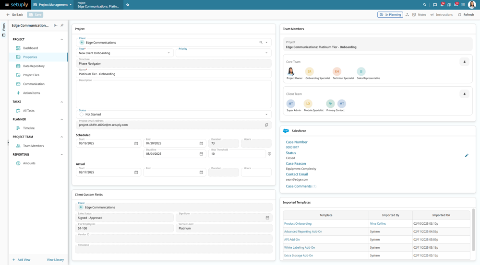This screenshot has height=265, width=480.
Task: Open calendar for Actual Start date
Action: coord(136,173)
